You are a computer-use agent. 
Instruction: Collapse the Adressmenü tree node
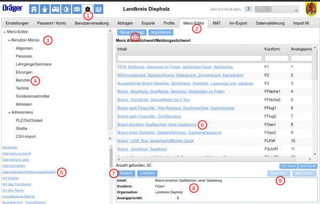click(x=9, y=113)
